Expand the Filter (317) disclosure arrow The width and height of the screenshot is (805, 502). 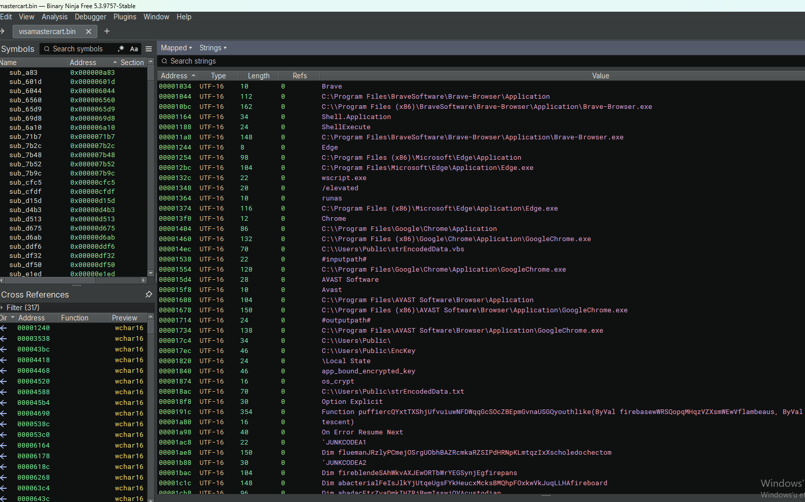coord(2,308)
